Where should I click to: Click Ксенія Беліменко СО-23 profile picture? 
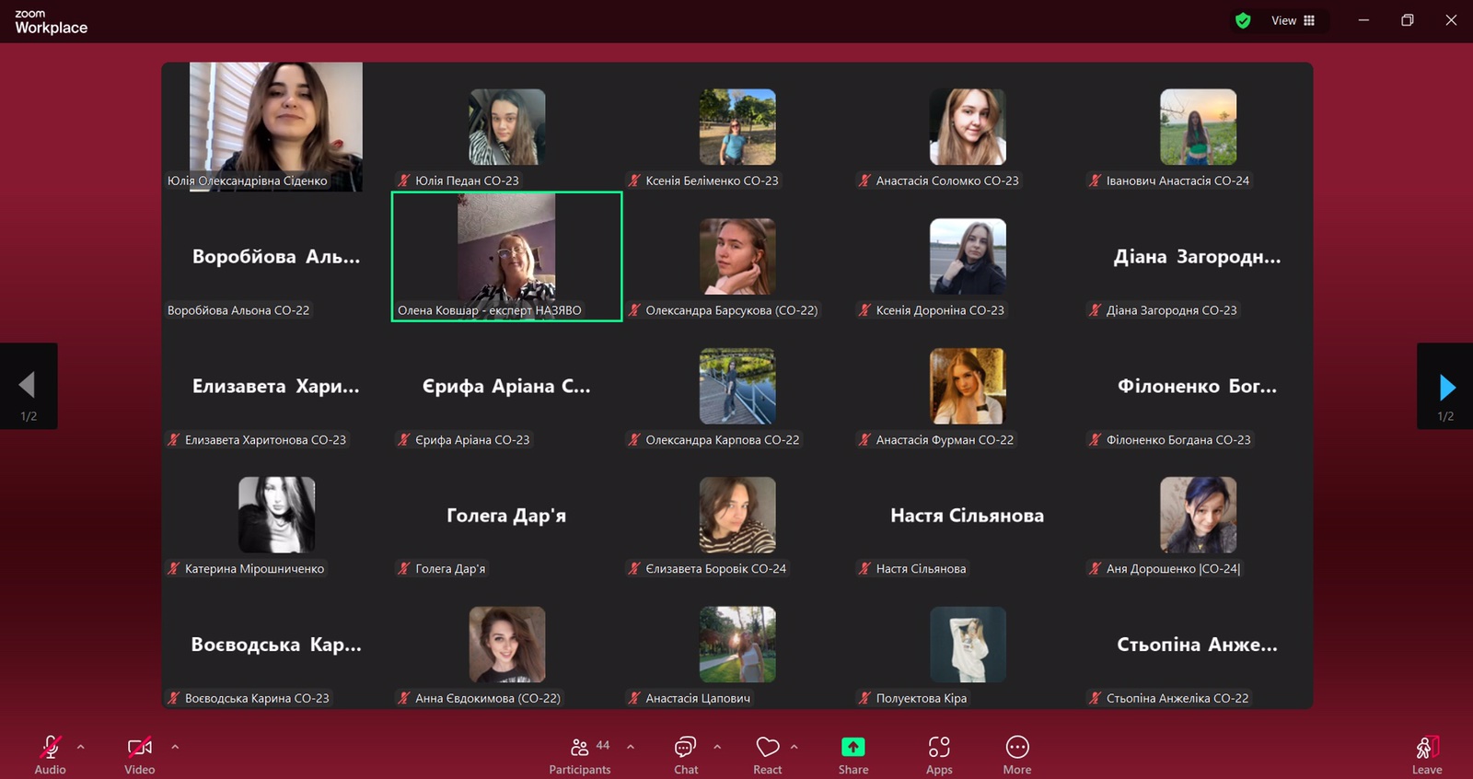pos(737,127)
